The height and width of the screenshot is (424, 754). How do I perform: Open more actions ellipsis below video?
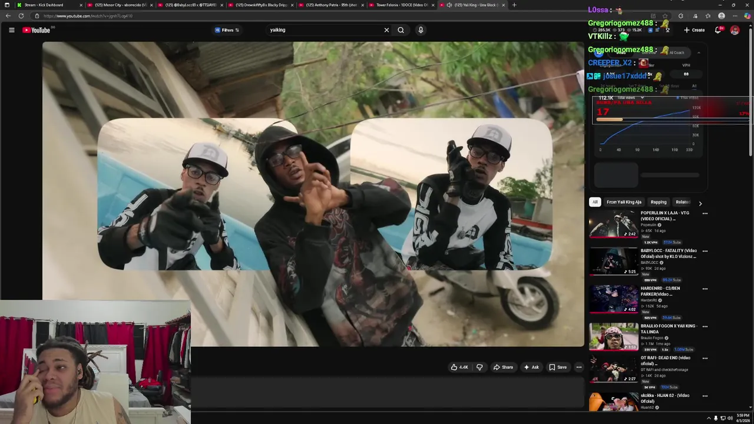578,367
